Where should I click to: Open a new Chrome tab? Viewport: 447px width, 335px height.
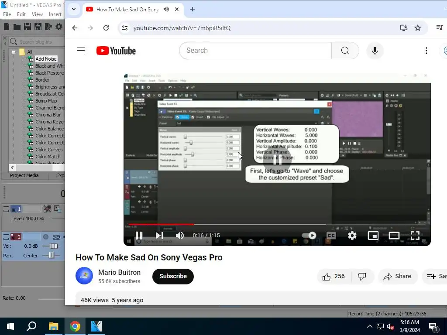point(193,10)
